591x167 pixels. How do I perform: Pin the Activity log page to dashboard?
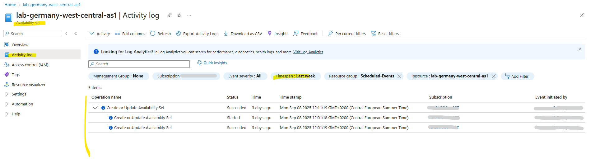[169, 15]
